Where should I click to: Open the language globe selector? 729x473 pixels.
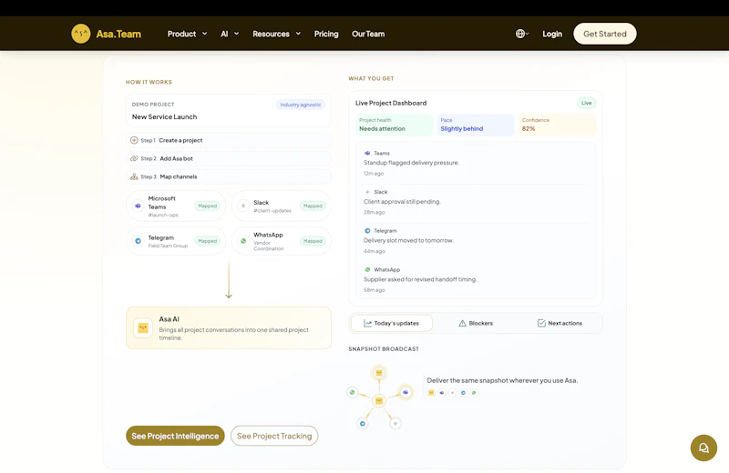click(522, 34)
